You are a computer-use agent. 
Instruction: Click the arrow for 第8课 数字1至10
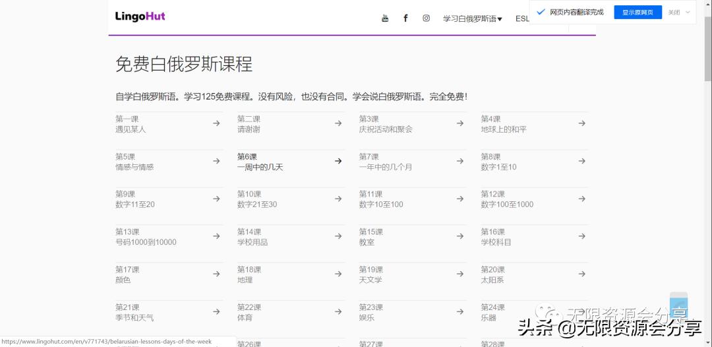click(x=581, y=161)
